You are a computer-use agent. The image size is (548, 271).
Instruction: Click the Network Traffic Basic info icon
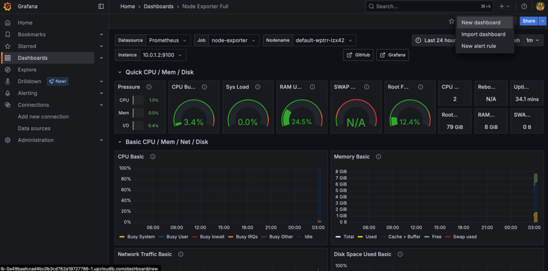pyautogui.click(x=181, y=254)
